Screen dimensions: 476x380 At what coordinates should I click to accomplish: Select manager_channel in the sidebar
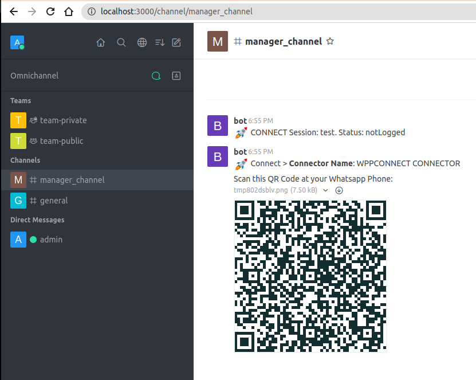97,180
